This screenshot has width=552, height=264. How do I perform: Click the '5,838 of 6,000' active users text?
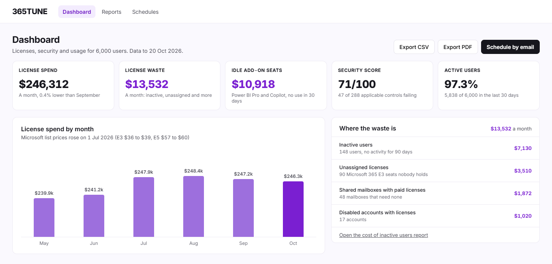tap(481, 95)
